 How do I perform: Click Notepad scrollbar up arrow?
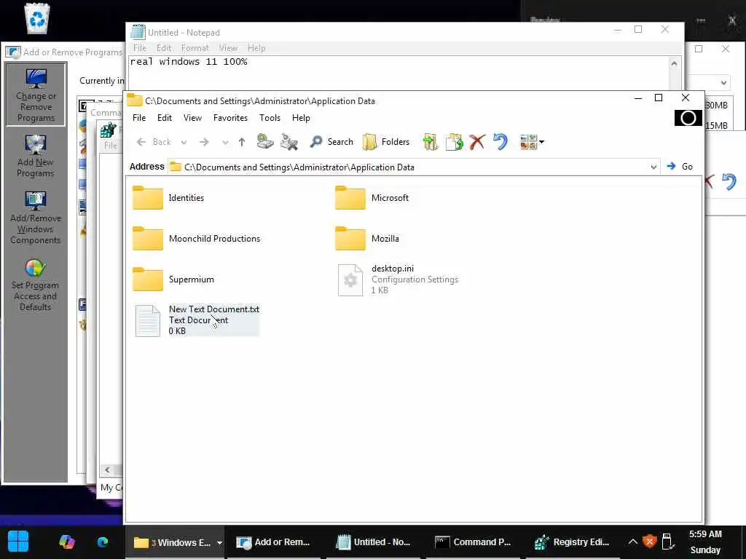[674, 64]
